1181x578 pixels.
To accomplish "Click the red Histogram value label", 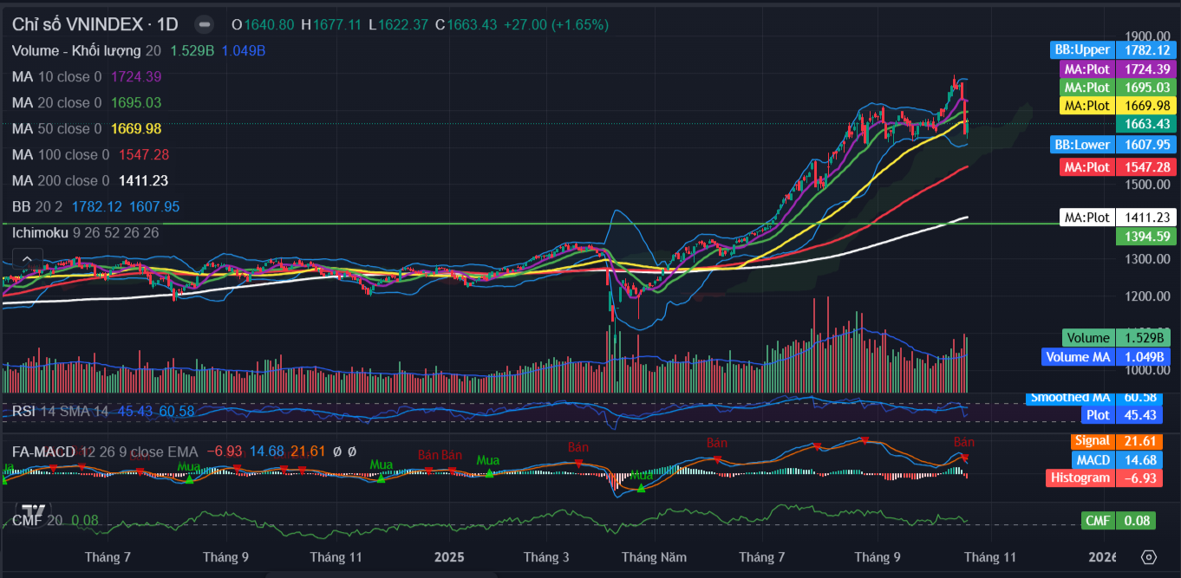I will [1080, 477].
